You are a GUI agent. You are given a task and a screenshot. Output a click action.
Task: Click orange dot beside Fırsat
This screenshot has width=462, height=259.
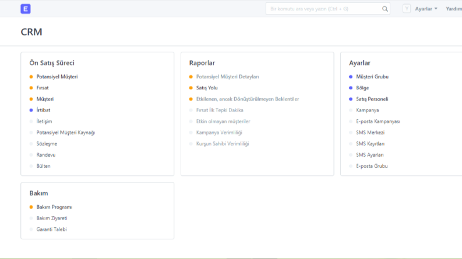pyautogui.click(x=31, y=88)
